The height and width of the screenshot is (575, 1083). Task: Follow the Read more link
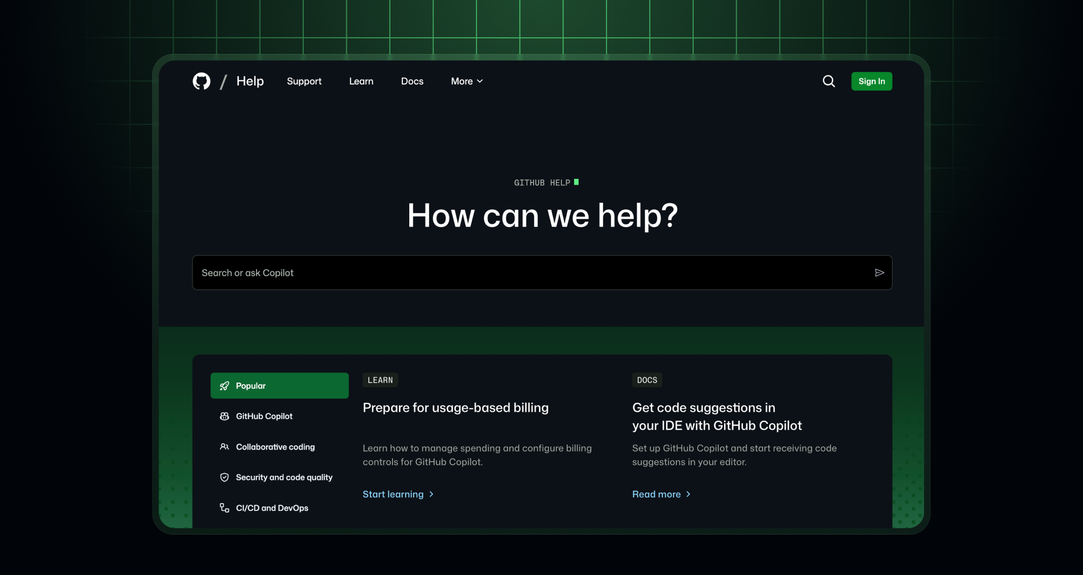661,494
